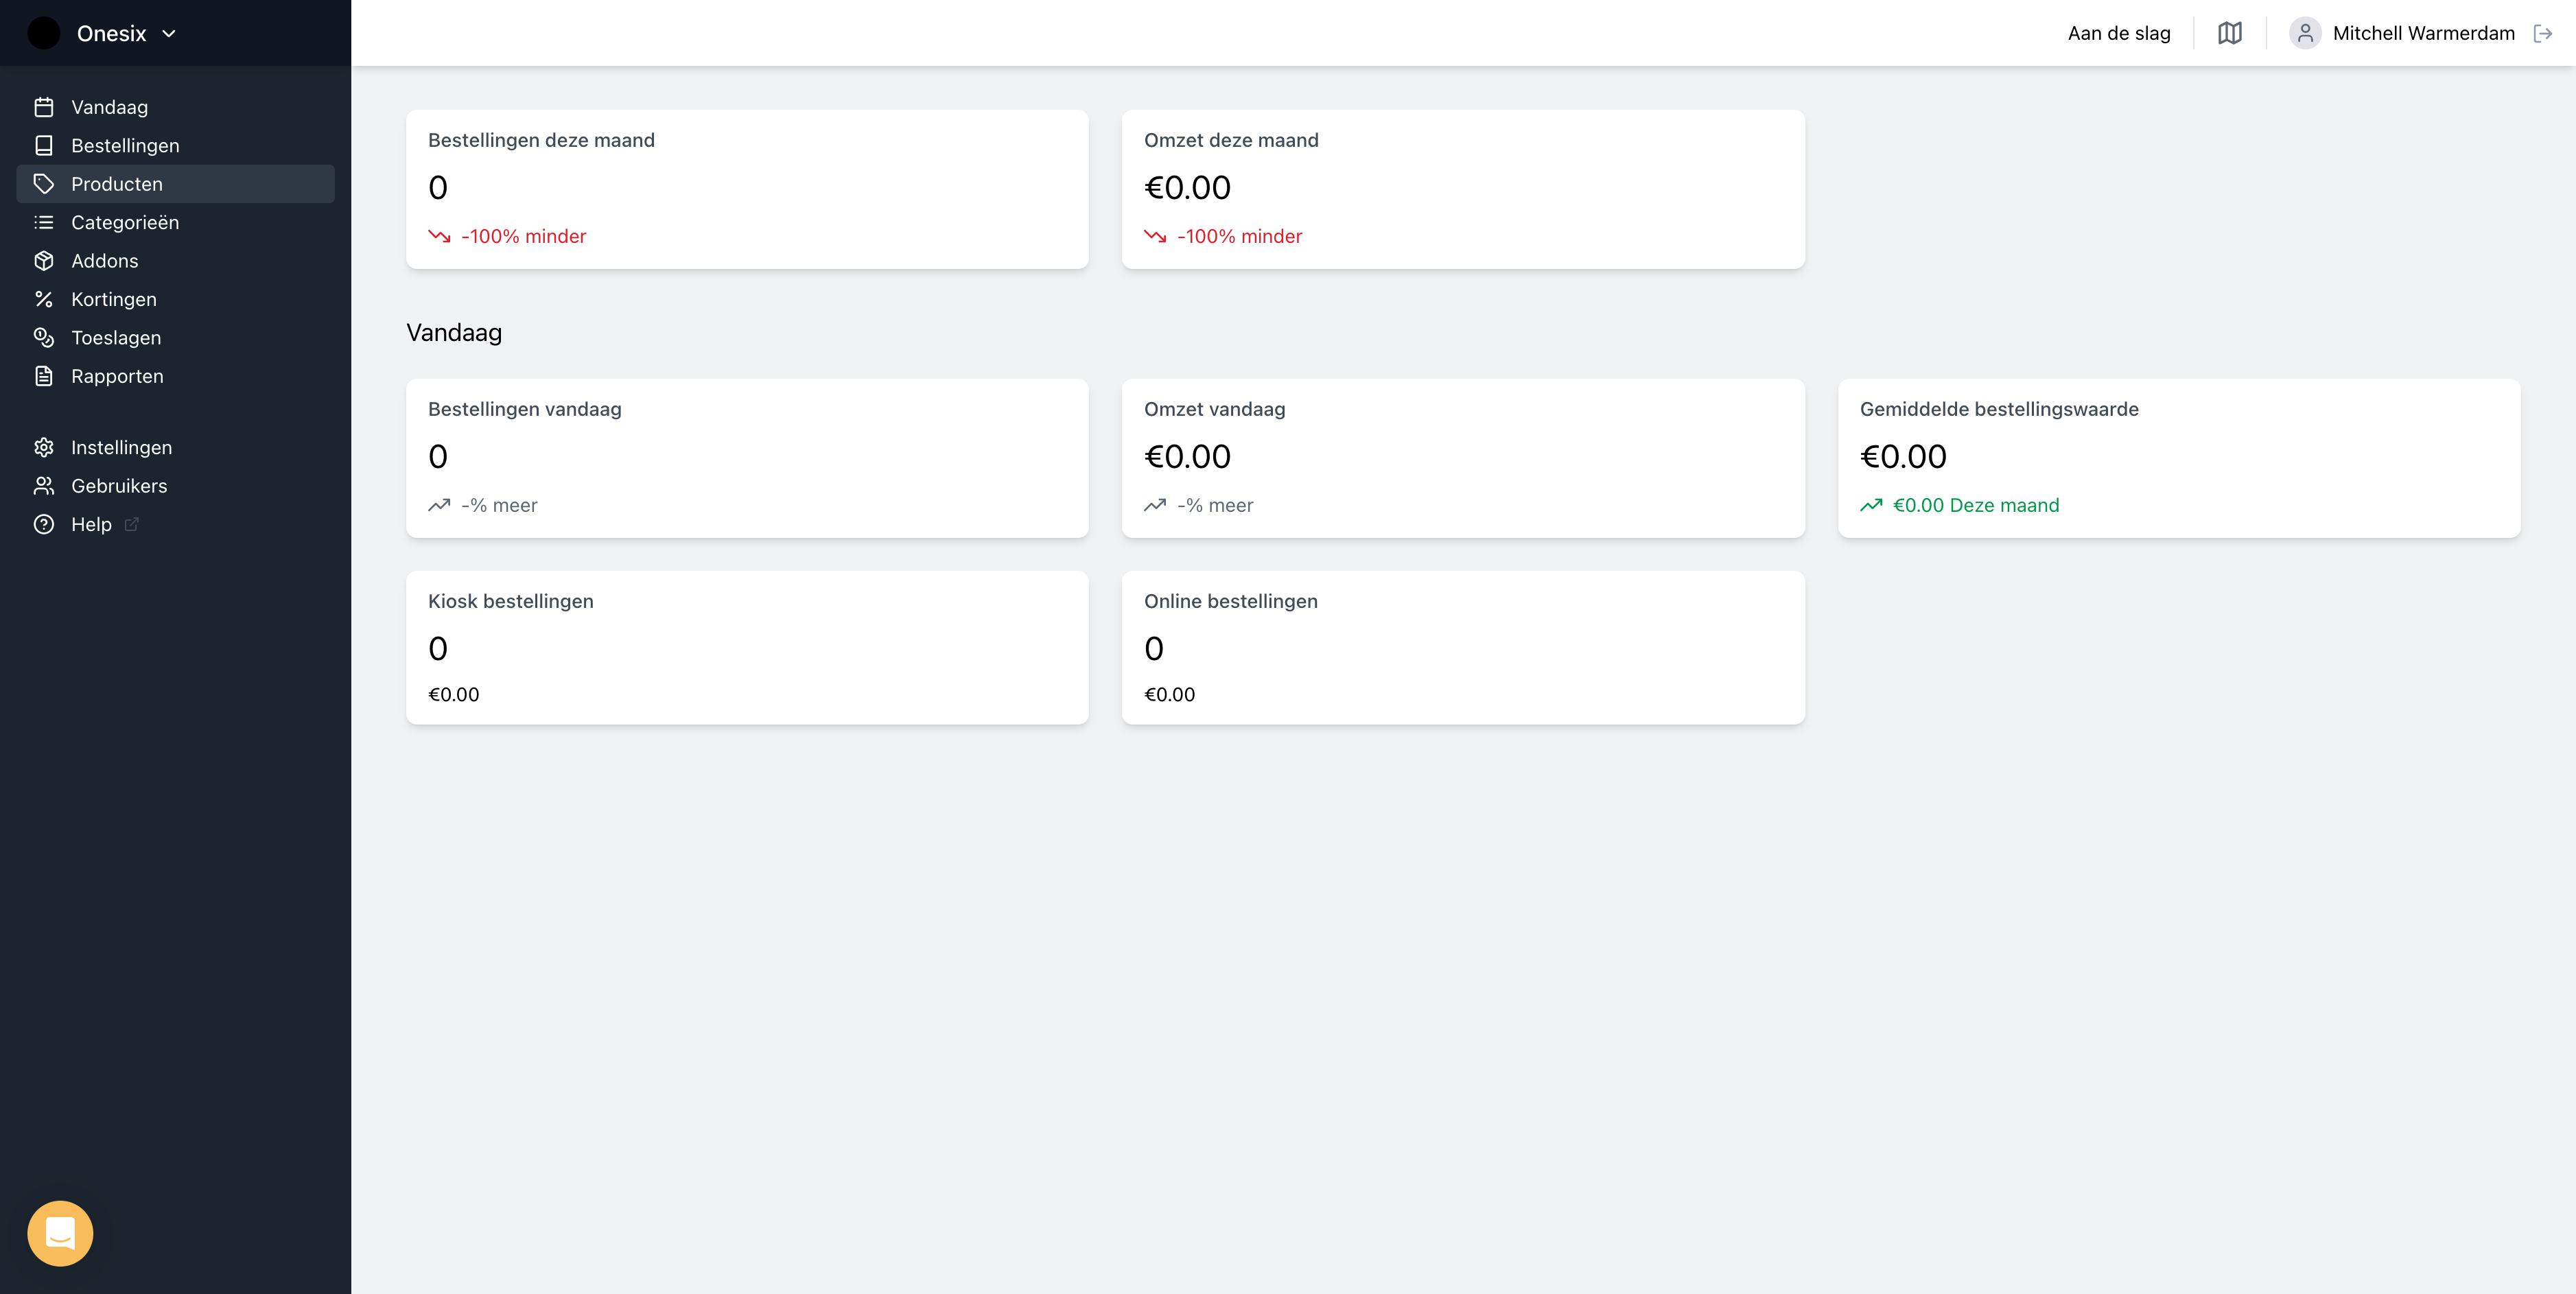Screen dimensions: 2576x1294
Task: Click the Omzet deze maand card title
Action: click(x=1231, y=141)
